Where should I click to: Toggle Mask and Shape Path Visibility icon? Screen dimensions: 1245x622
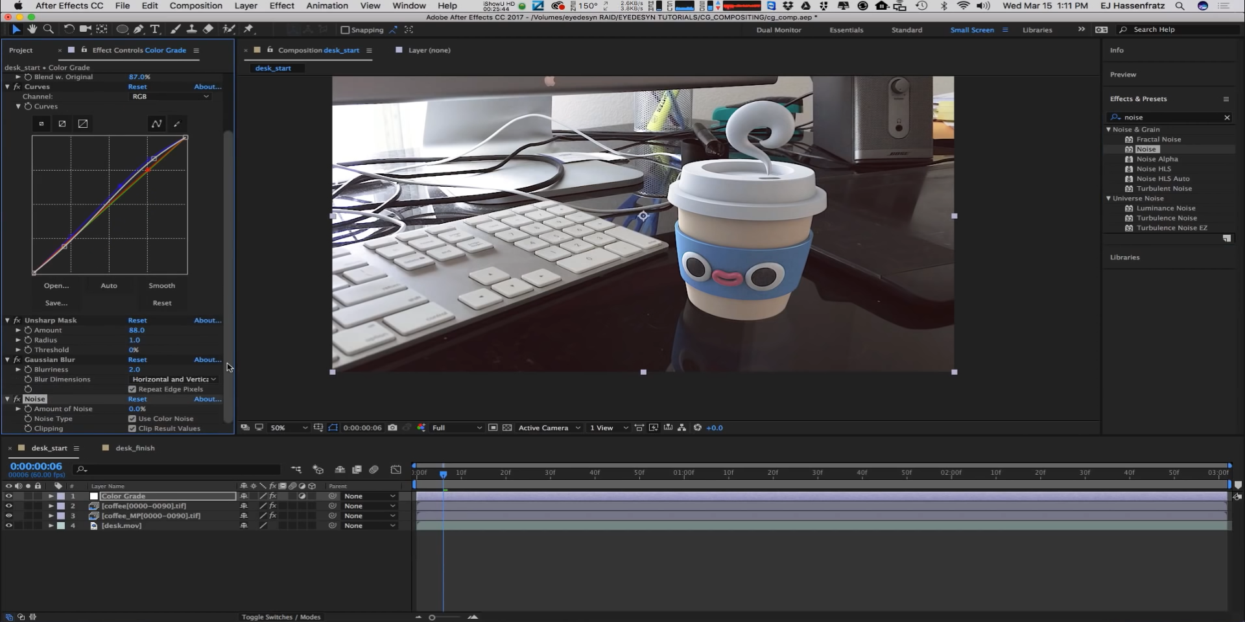[x=333, y=428]
